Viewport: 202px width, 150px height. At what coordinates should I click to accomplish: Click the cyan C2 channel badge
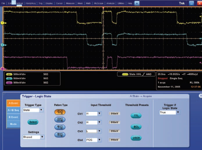click(9, 78)
